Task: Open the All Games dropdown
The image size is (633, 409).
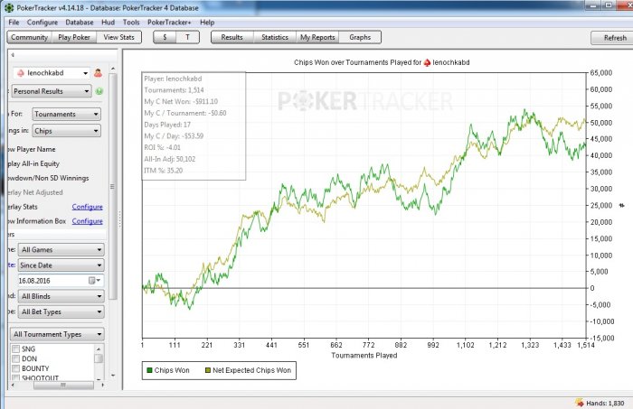Action: click(61, 250)
